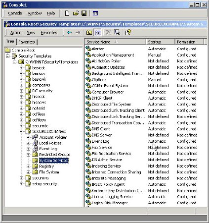Expand the File System node
The height and width of the screenshot is (223, 209).
pyautogui.click(x=28, y=172)
